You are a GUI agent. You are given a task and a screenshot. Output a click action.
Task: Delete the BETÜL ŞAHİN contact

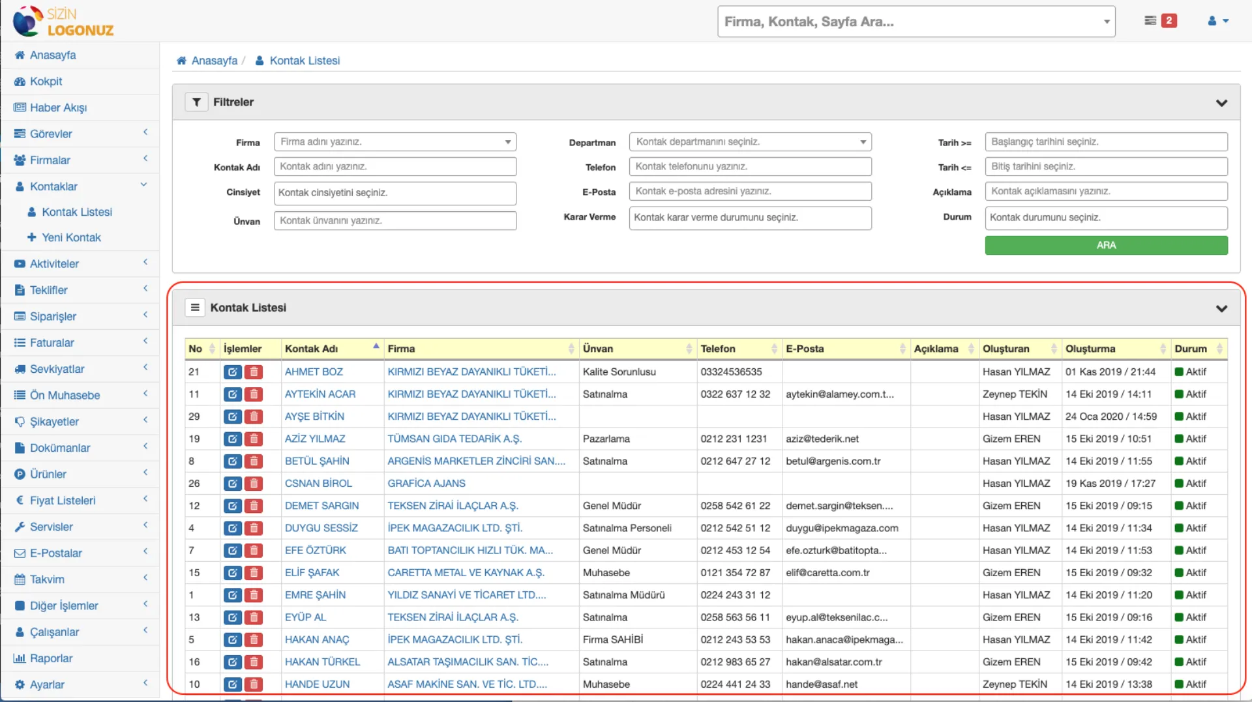pos(254,461)
